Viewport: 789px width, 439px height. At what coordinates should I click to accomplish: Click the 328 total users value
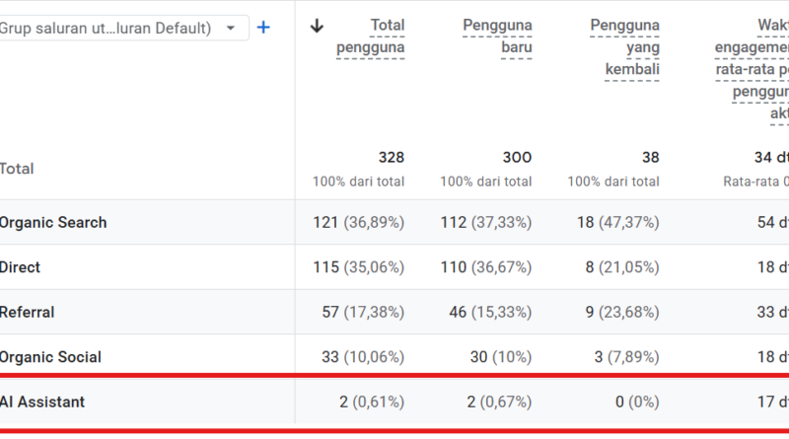[x=392, y=158]
